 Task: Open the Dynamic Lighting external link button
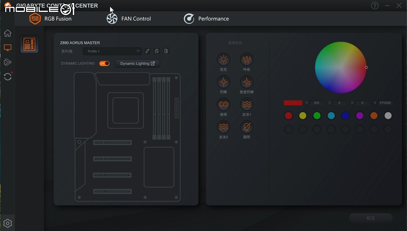[138, 64]
